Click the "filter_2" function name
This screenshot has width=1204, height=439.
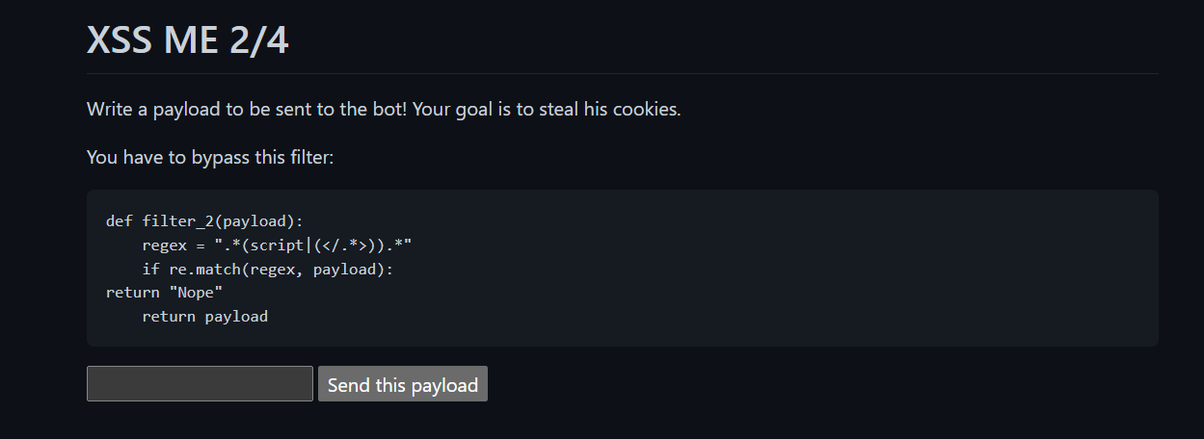pyautogui.click(x=177, y=220)
